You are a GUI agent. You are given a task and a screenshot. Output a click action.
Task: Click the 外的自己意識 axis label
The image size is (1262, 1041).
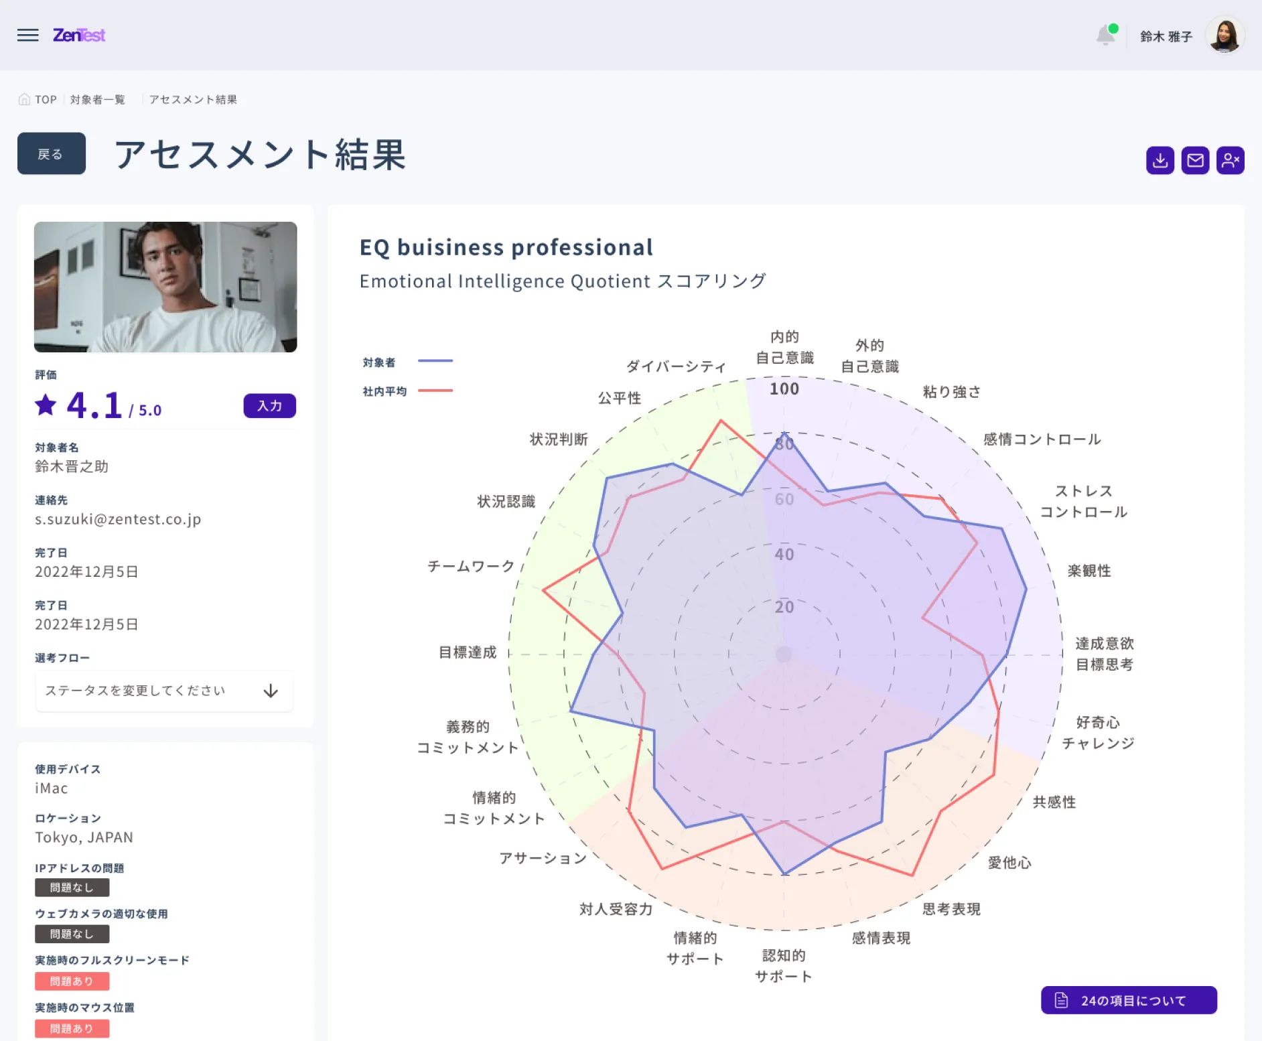(869, 356)
